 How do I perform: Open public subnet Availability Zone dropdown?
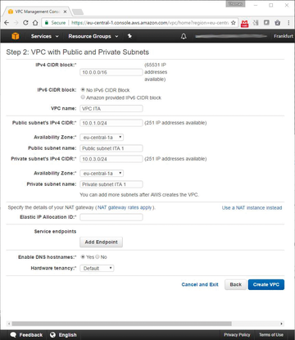[102, 138]
